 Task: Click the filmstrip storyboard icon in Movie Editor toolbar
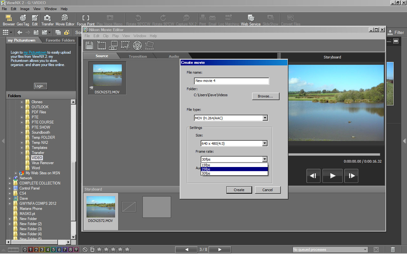click(113, 45)
